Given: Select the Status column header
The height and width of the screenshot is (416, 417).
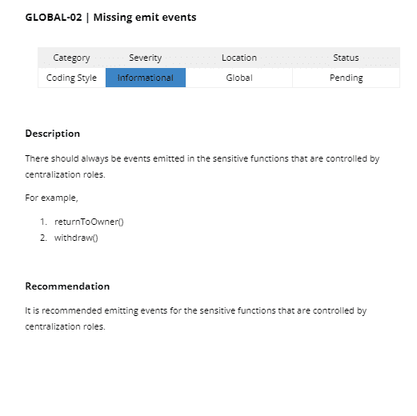Looking at the screenshot, I should click(346, 58).
